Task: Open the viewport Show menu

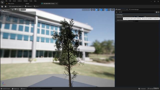Action: click(x=18, y=10)
